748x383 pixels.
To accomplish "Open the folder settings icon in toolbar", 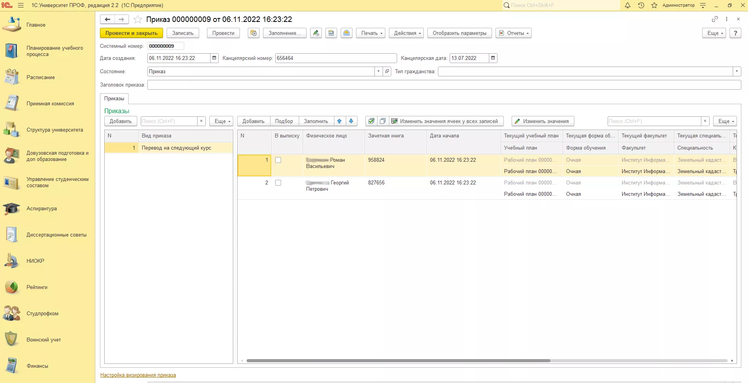I will (x=254, y=33).
